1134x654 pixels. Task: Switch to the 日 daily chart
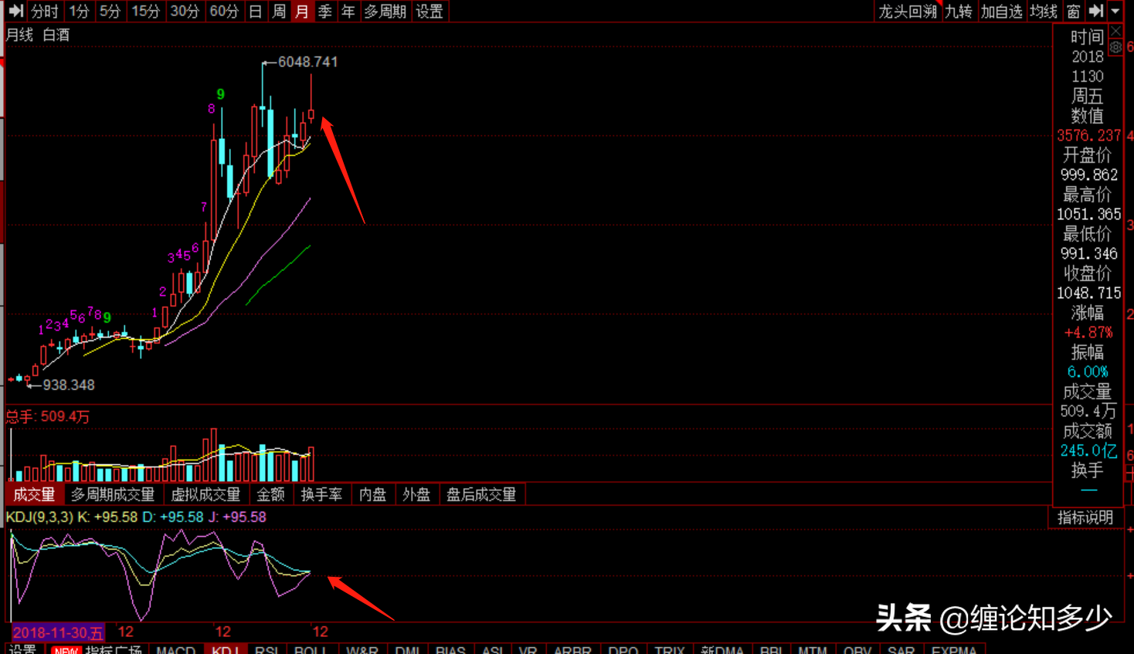pos(256,12)
